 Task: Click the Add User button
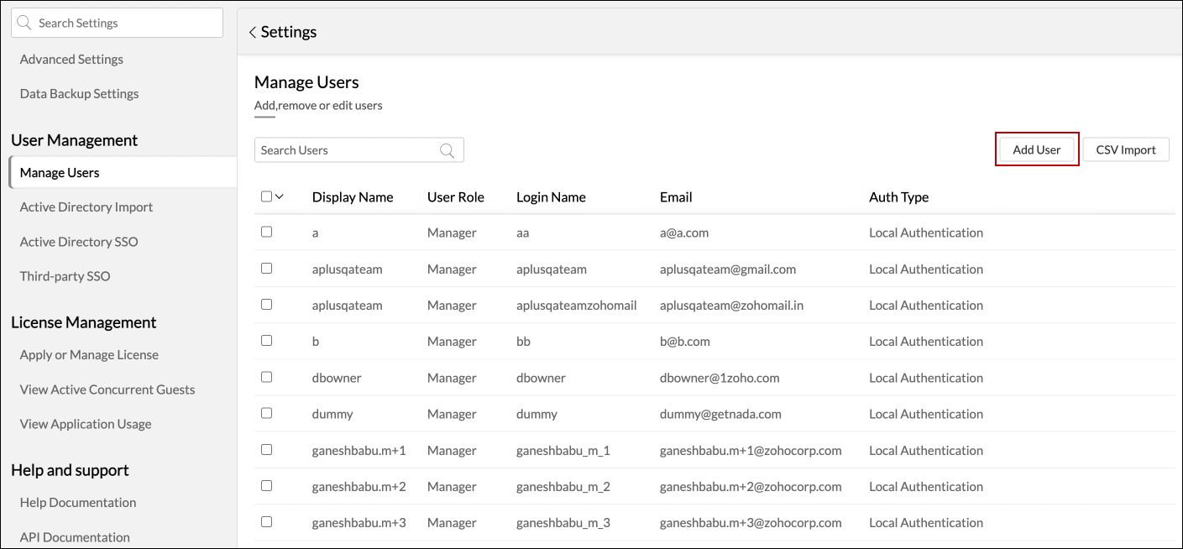point(1036,149)
